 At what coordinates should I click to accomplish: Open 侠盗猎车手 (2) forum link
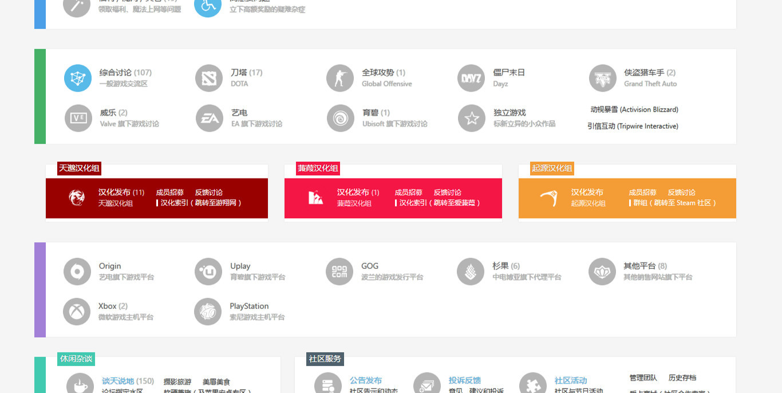[x=650, y=73]
